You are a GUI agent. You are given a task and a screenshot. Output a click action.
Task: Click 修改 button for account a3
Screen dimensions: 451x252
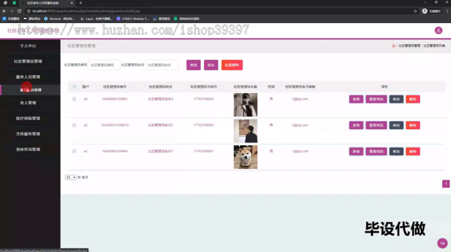tap(396, 99)
